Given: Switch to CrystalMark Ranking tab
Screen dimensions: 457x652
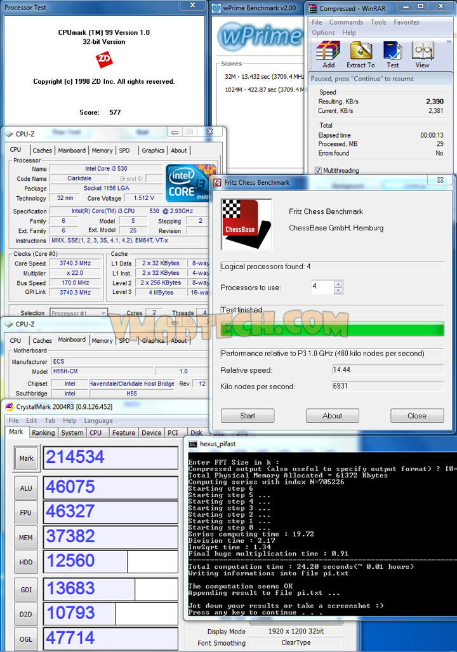Looking at the screenshot, I should (x=43, y=433).
